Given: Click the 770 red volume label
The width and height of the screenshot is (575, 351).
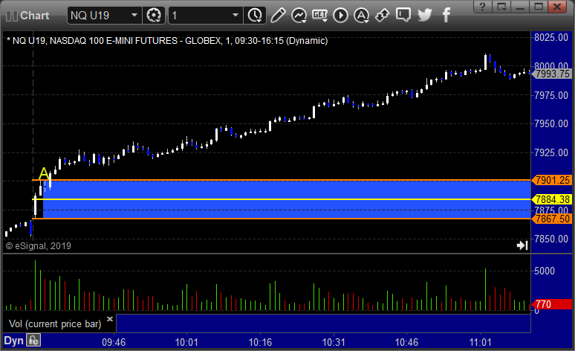Looking at the screenshot, I should coord(552,304).
